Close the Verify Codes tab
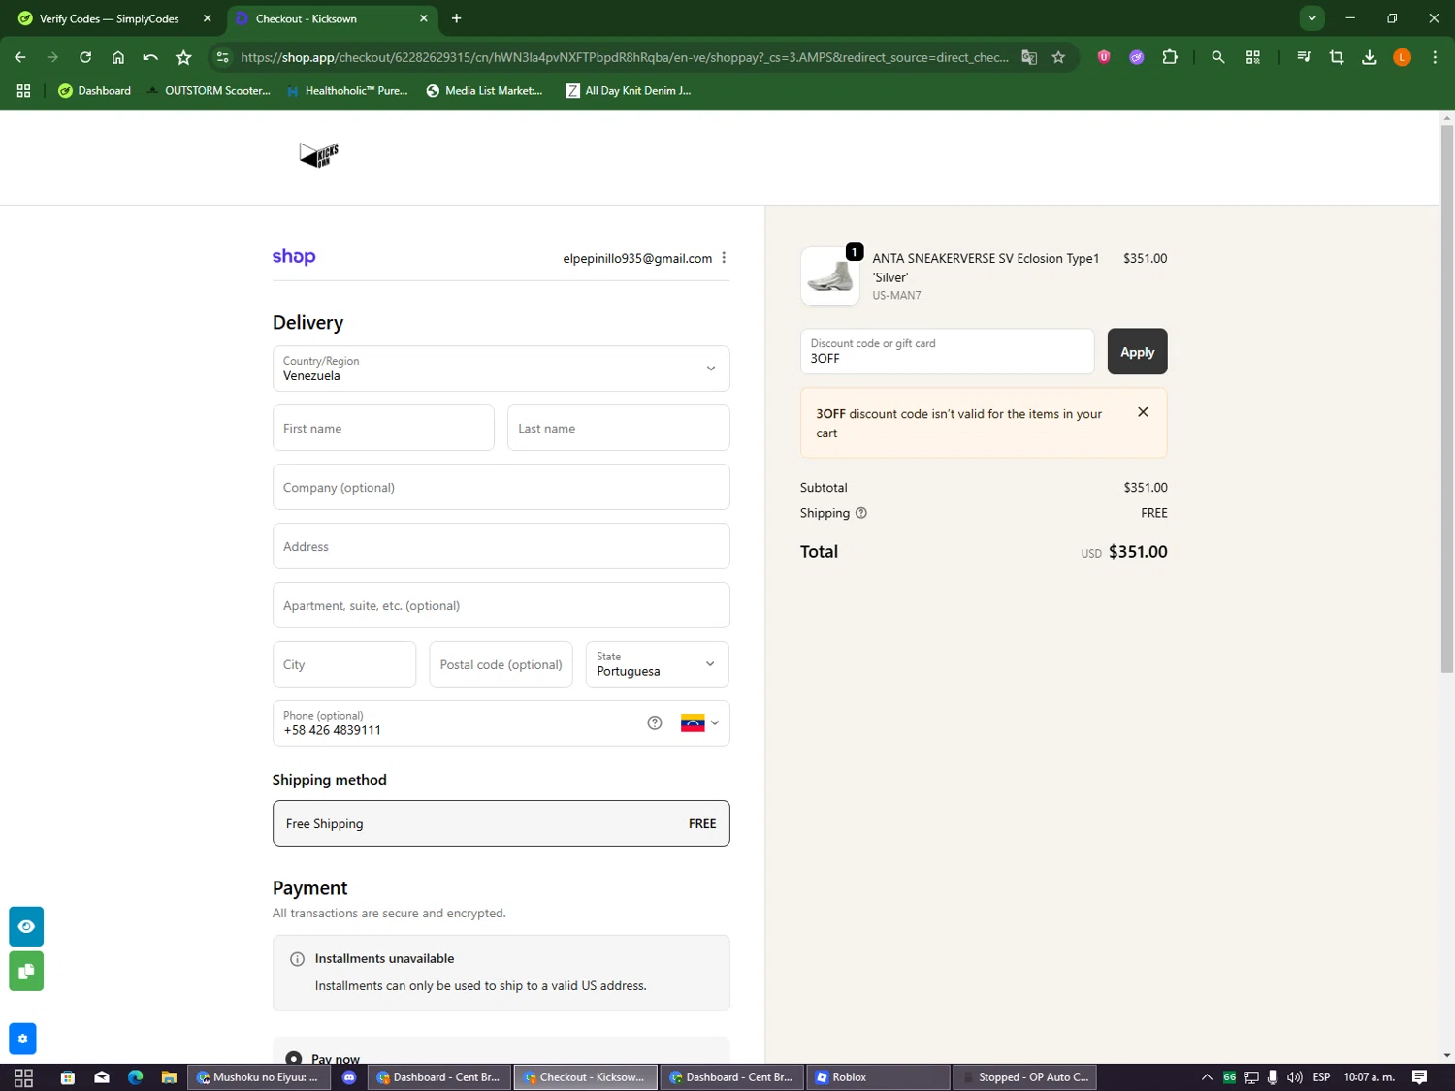 point(207,18)
